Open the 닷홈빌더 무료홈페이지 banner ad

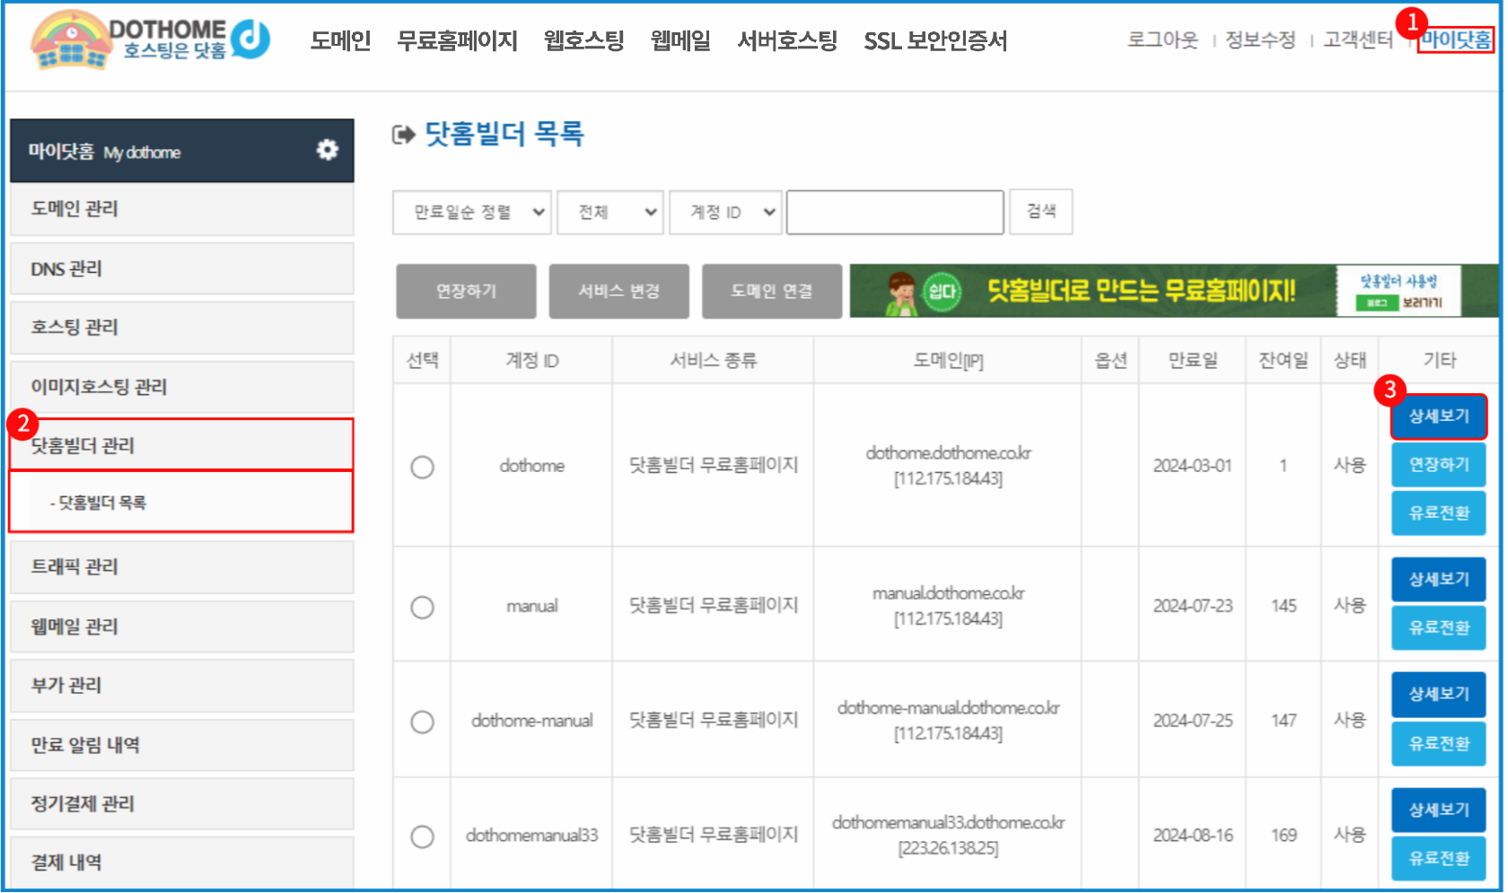tap(1171, 291)
